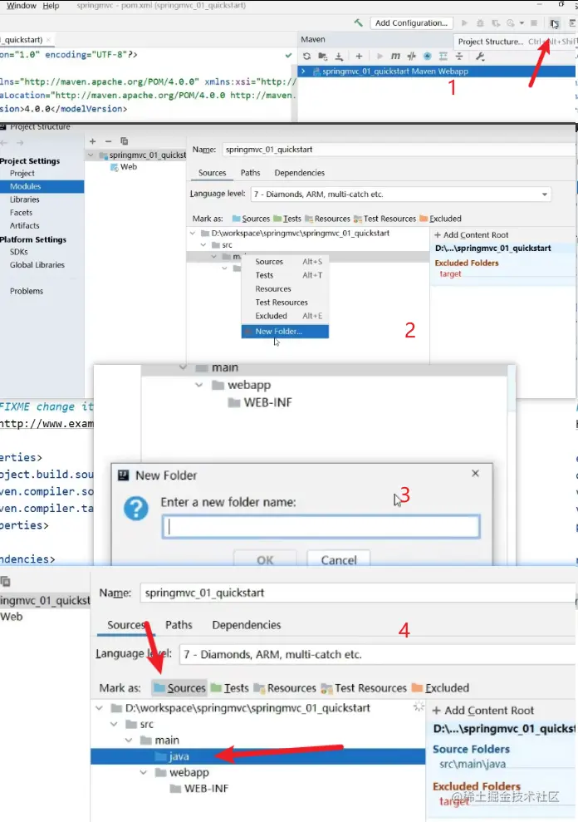This screenshot has height=822, width=578.
Task: Choose Test Resources in the context menu
Action: [282, 303]
